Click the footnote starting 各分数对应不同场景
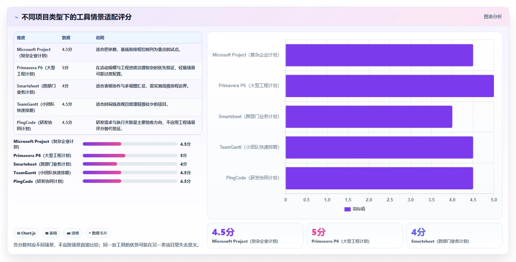This screenshot has height=262, width=516. tap(107, 245)
